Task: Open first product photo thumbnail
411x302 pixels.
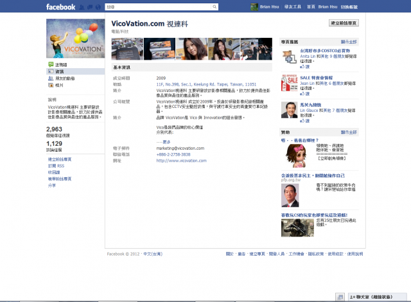Action: click(x=127, y=49)
